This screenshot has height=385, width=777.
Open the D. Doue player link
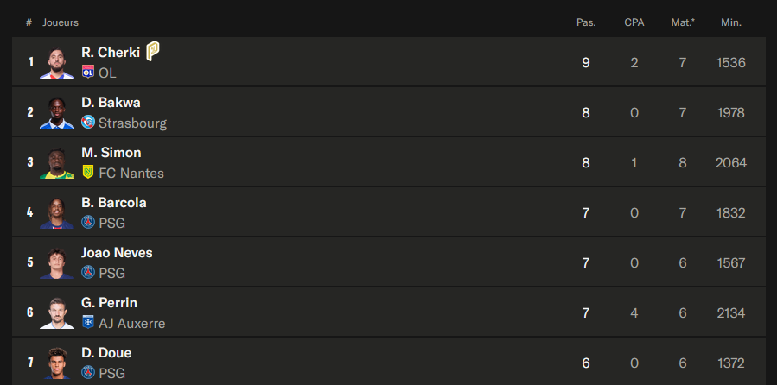pyautogui.click(x=106, y=353)
